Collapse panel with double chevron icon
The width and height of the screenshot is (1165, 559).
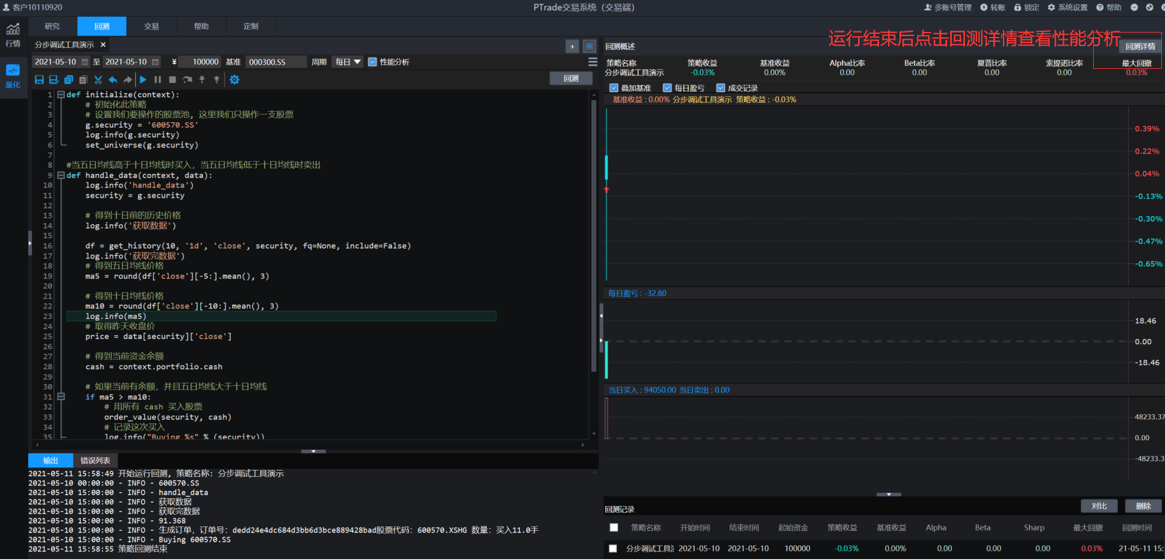pos(589,46)
